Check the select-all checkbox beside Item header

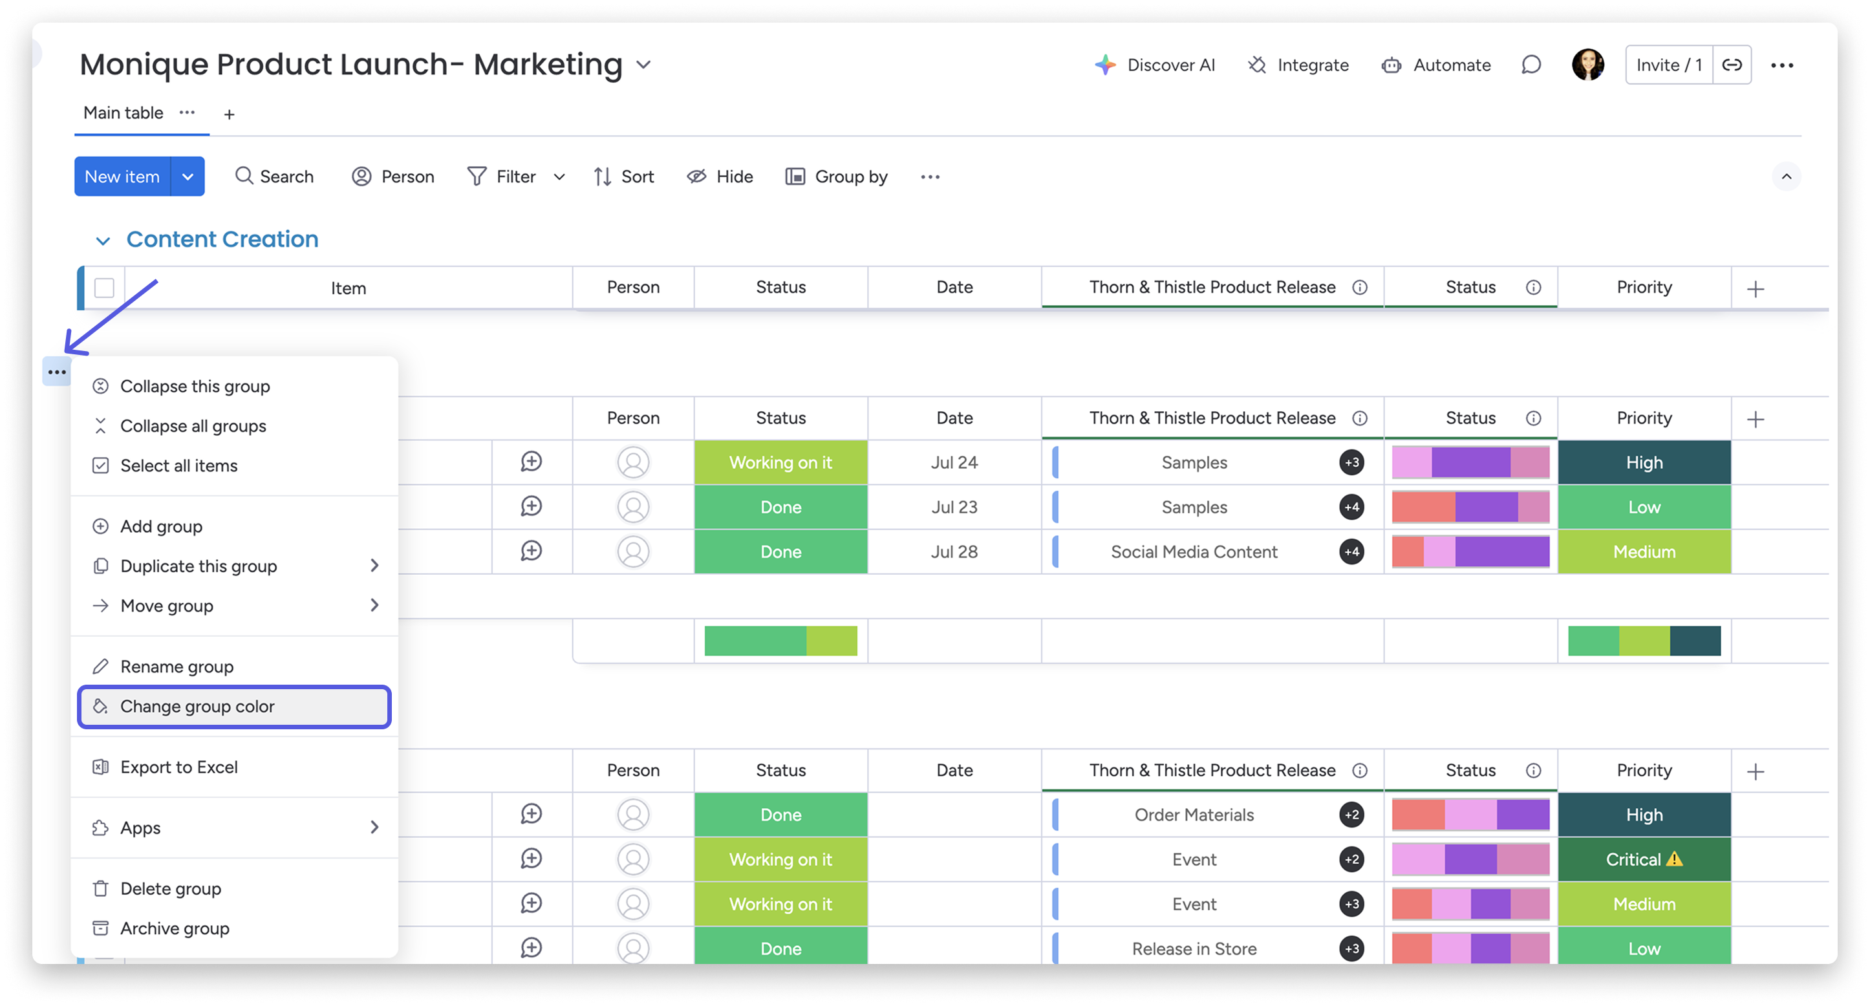[x=105, y=288]
